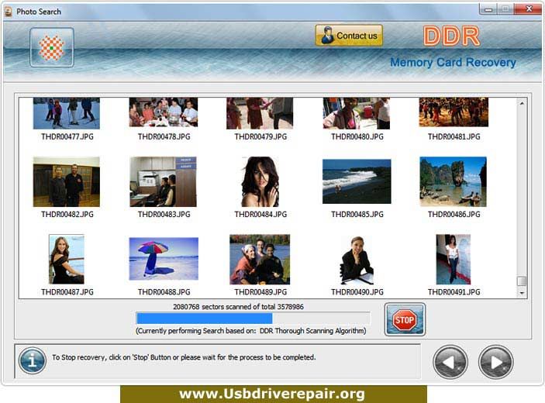545x403 pixels.
Task: Click the sectors scanned status text
Action: (239, 307)
